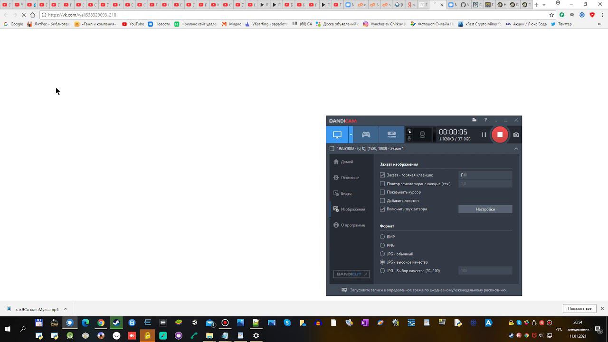
Task: Open the downloaded какЯСоздаюМул mp4 file
Action: [x=33, y=309]
